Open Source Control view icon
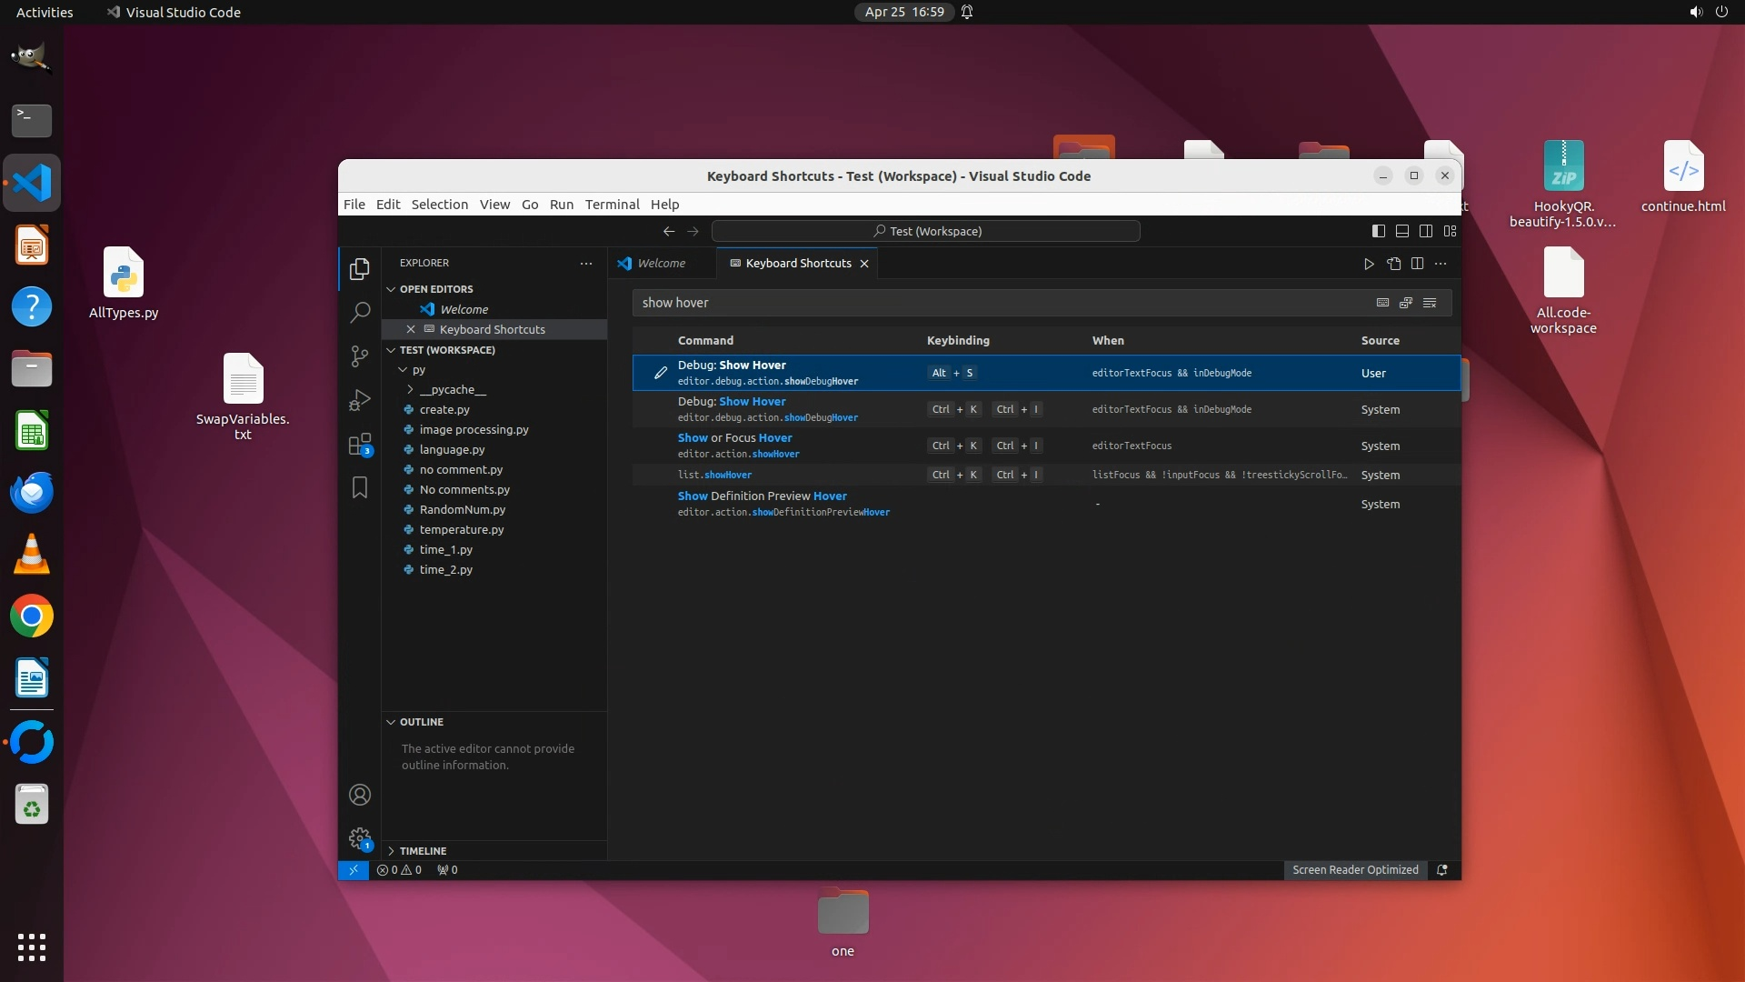1745x982 pixels. 360,356
